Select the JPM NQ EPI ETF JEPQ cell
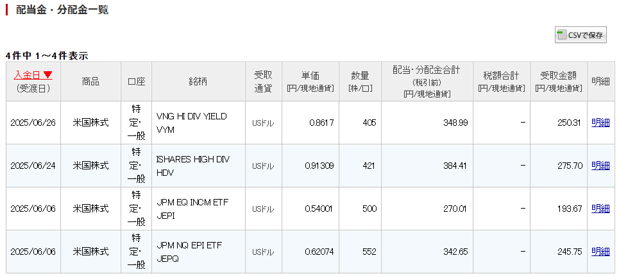 199,252
